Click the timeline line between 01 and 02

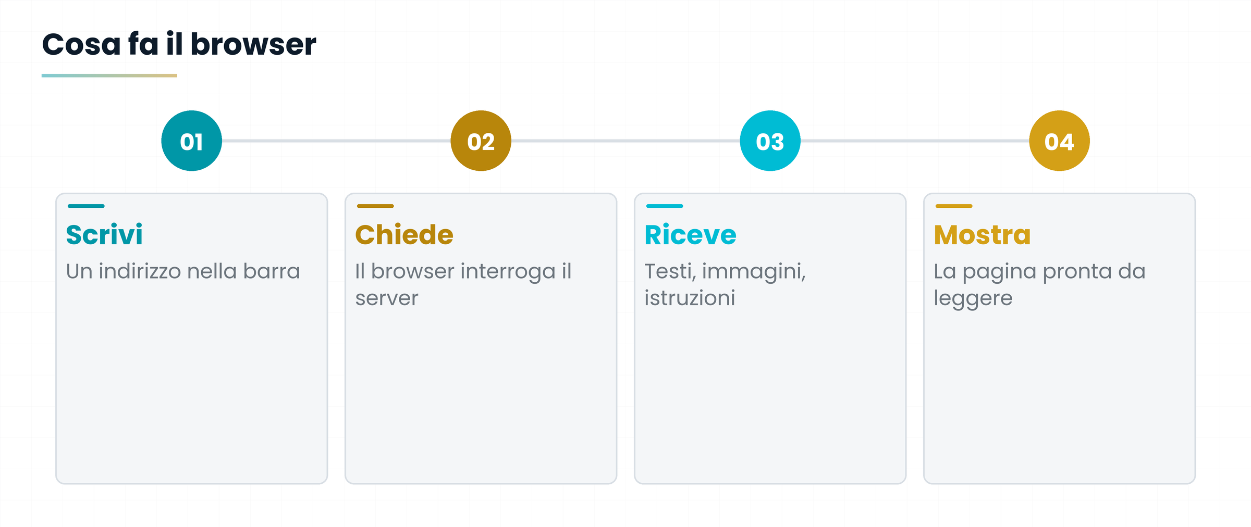(x=336, y=141)
